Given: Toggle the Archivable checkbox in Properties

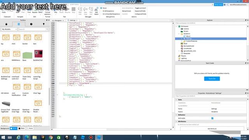Looking at the screenshot, I should [212, 118].
